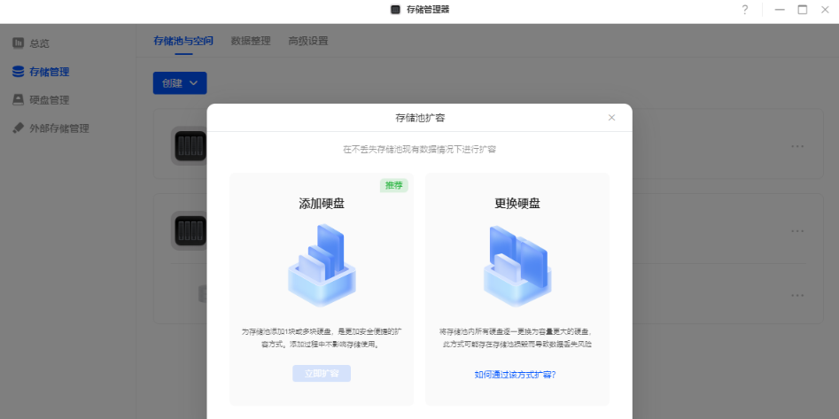Open the second storage pool's ellipsis menu
Screen dimensions: 839x419
click(x=797, y=230)
